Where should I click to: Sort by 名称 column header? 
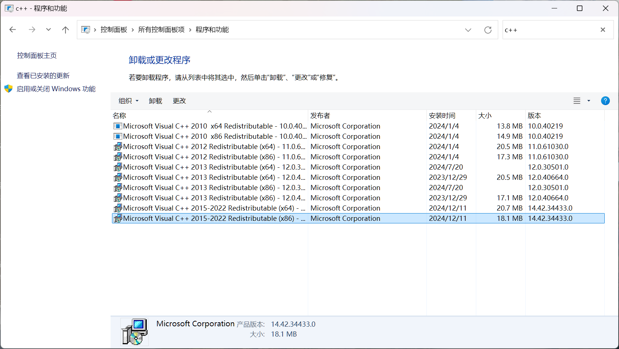pos(209,115)
